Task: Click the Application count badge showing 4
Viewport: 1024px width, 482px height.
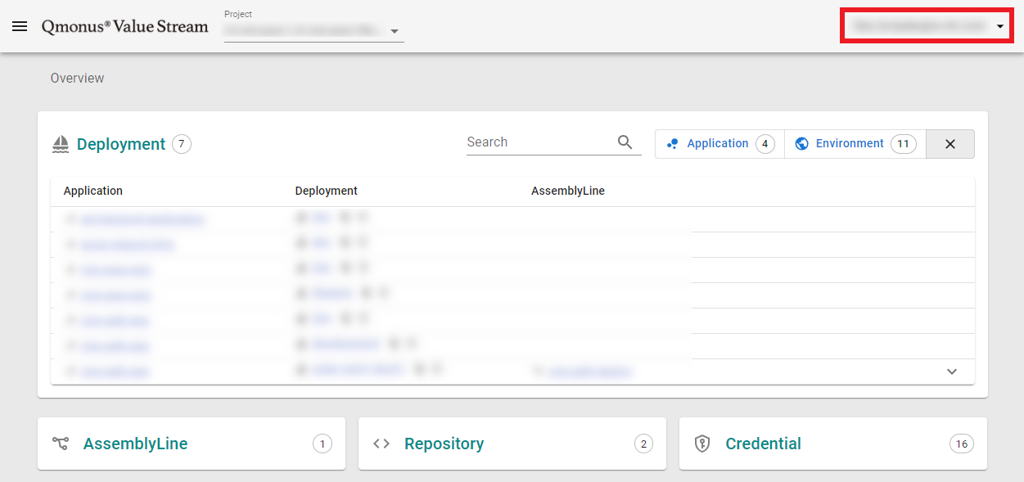Action: point(765,144)
